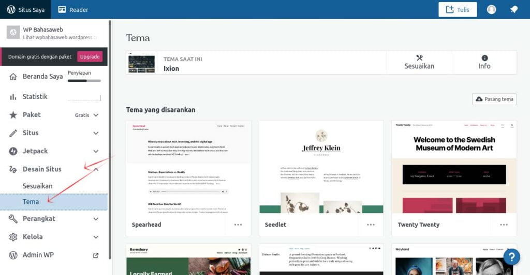
Task: Click the Reader icon in top bar
Action: (x=62, y=9)
